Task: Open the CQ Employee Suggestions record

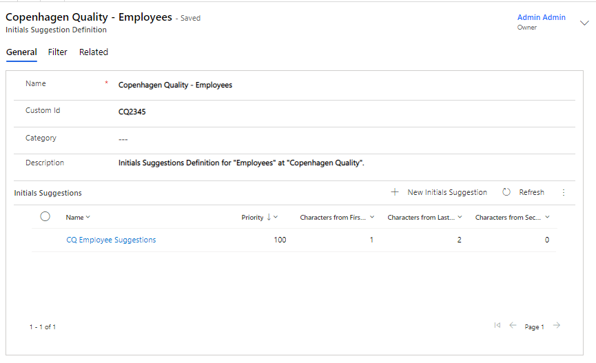Action: point(111,240)
